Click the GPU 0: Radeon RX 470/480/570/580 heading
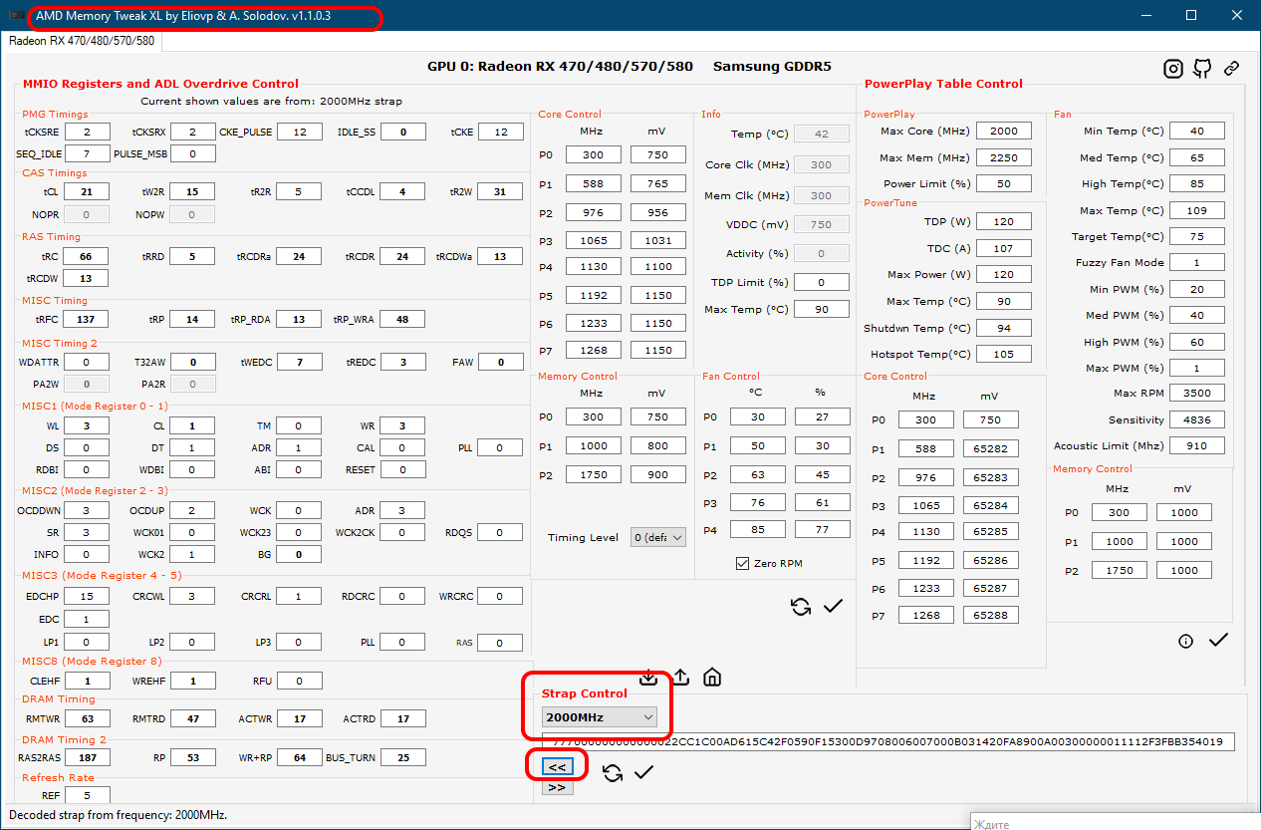The height and width of the screenshot is (830, 1261). (560, 66)
